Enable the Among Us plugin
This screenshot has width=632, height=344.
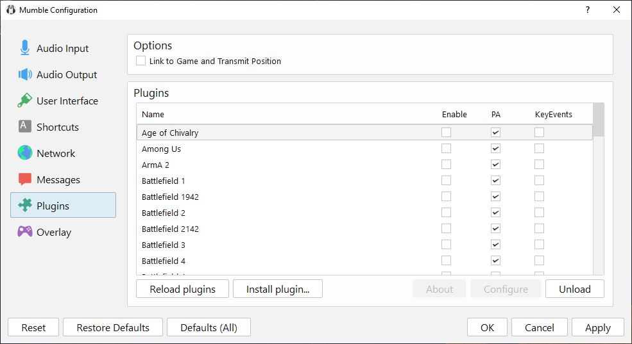(446, 149)
